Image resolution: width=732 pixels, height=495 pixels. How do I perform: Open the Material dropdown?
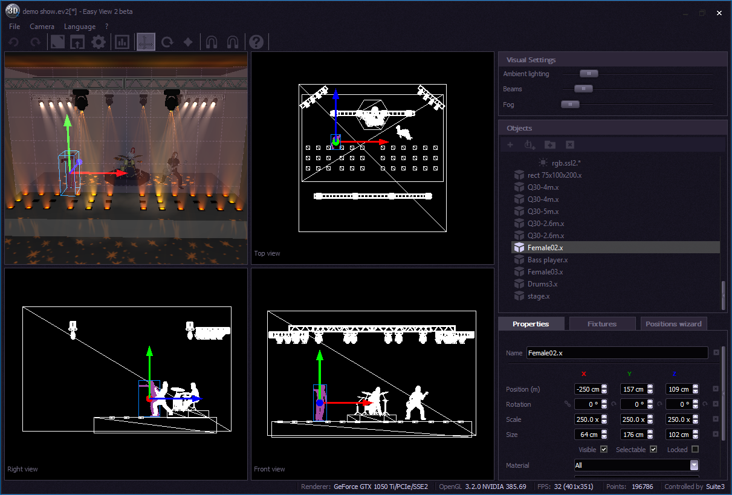pos(694,465)
